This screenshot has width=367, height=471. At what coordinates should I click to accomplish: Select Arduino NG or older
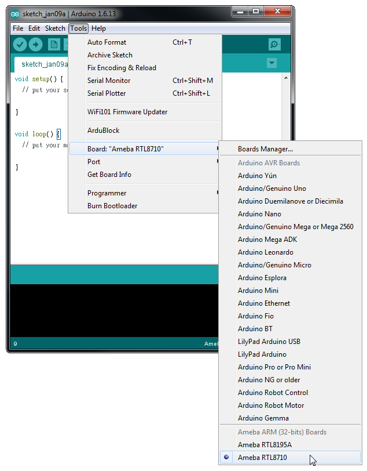[290, 380]
